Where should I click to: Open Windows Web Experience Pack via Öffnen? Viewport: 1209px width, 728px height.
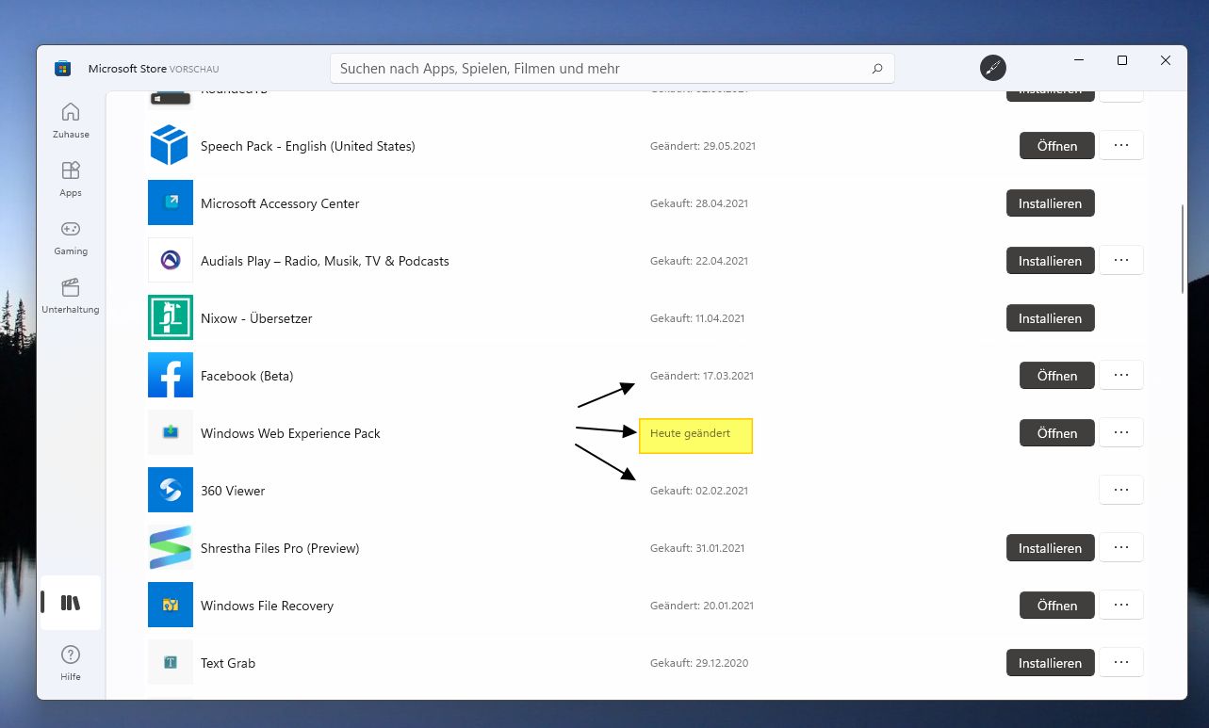click(x=1057, y=433)
